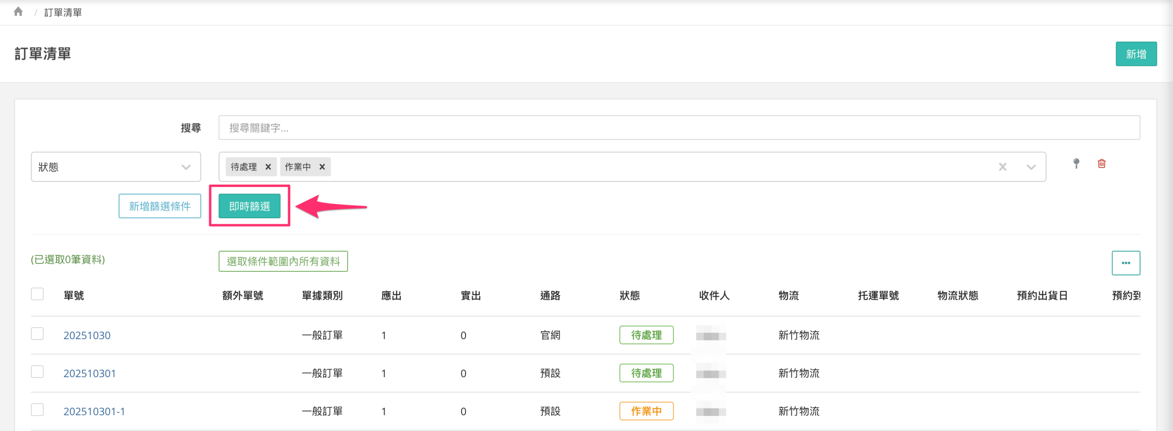Toggle the select-all checkbox in header

point(38,294)
